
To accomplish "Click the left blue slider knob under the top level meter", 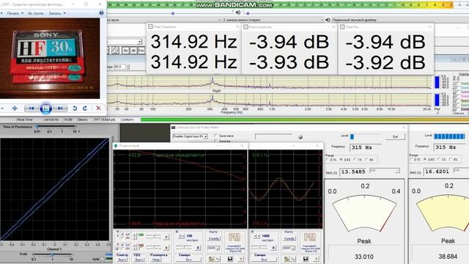I will click(x=173, y=13).
